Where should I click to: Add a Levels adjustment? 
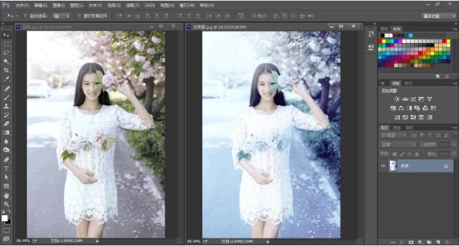point(405,99)
